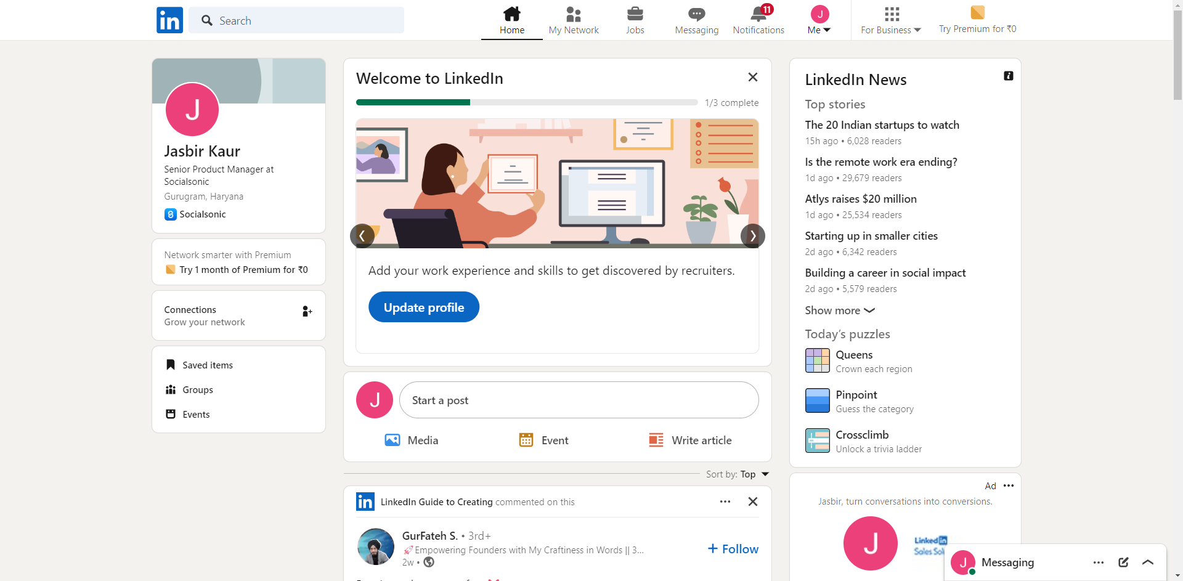Open Events via calendar icon
1183x581 pixels.
coord(171,414)
